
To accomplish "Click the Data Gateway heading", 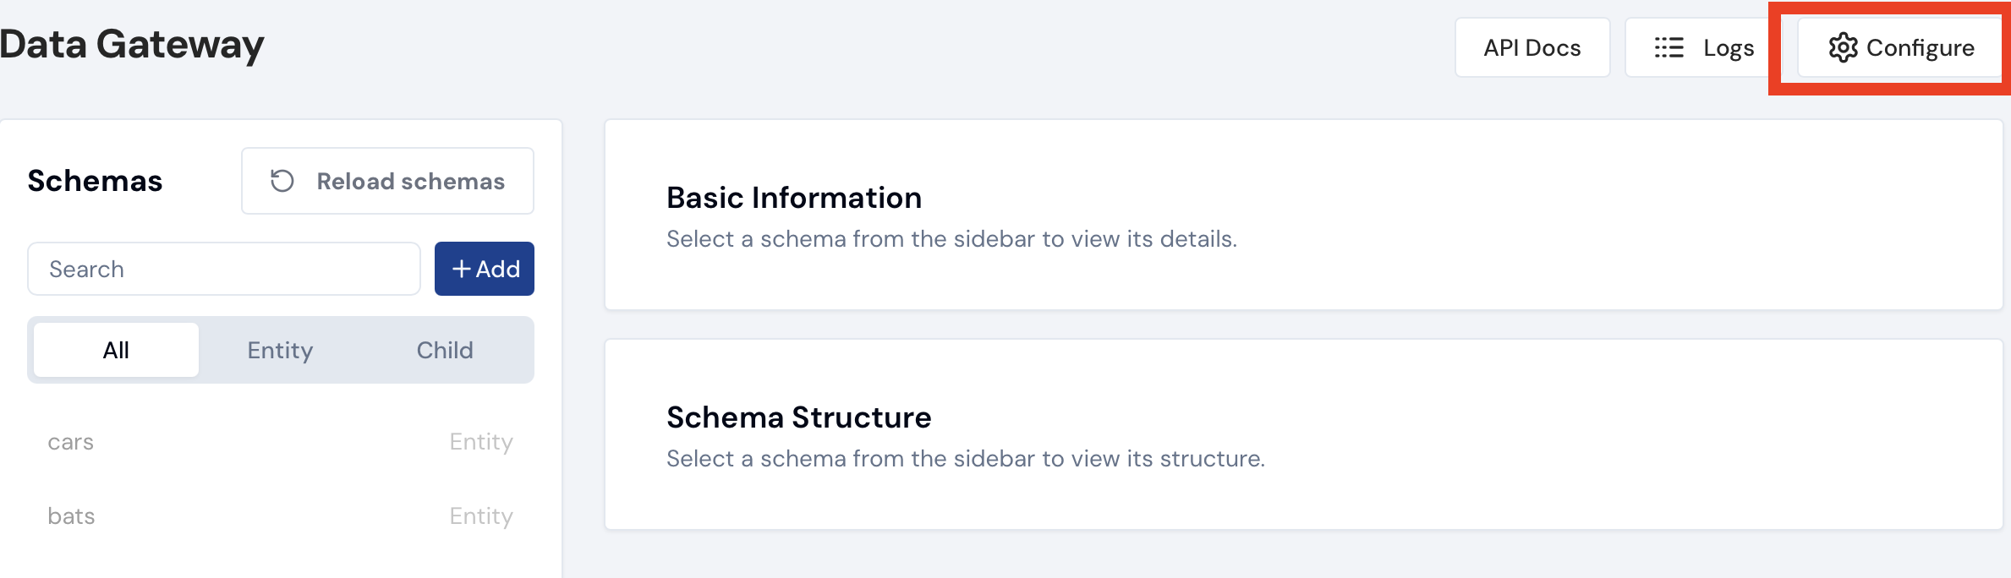I will [x=131, y=45].
